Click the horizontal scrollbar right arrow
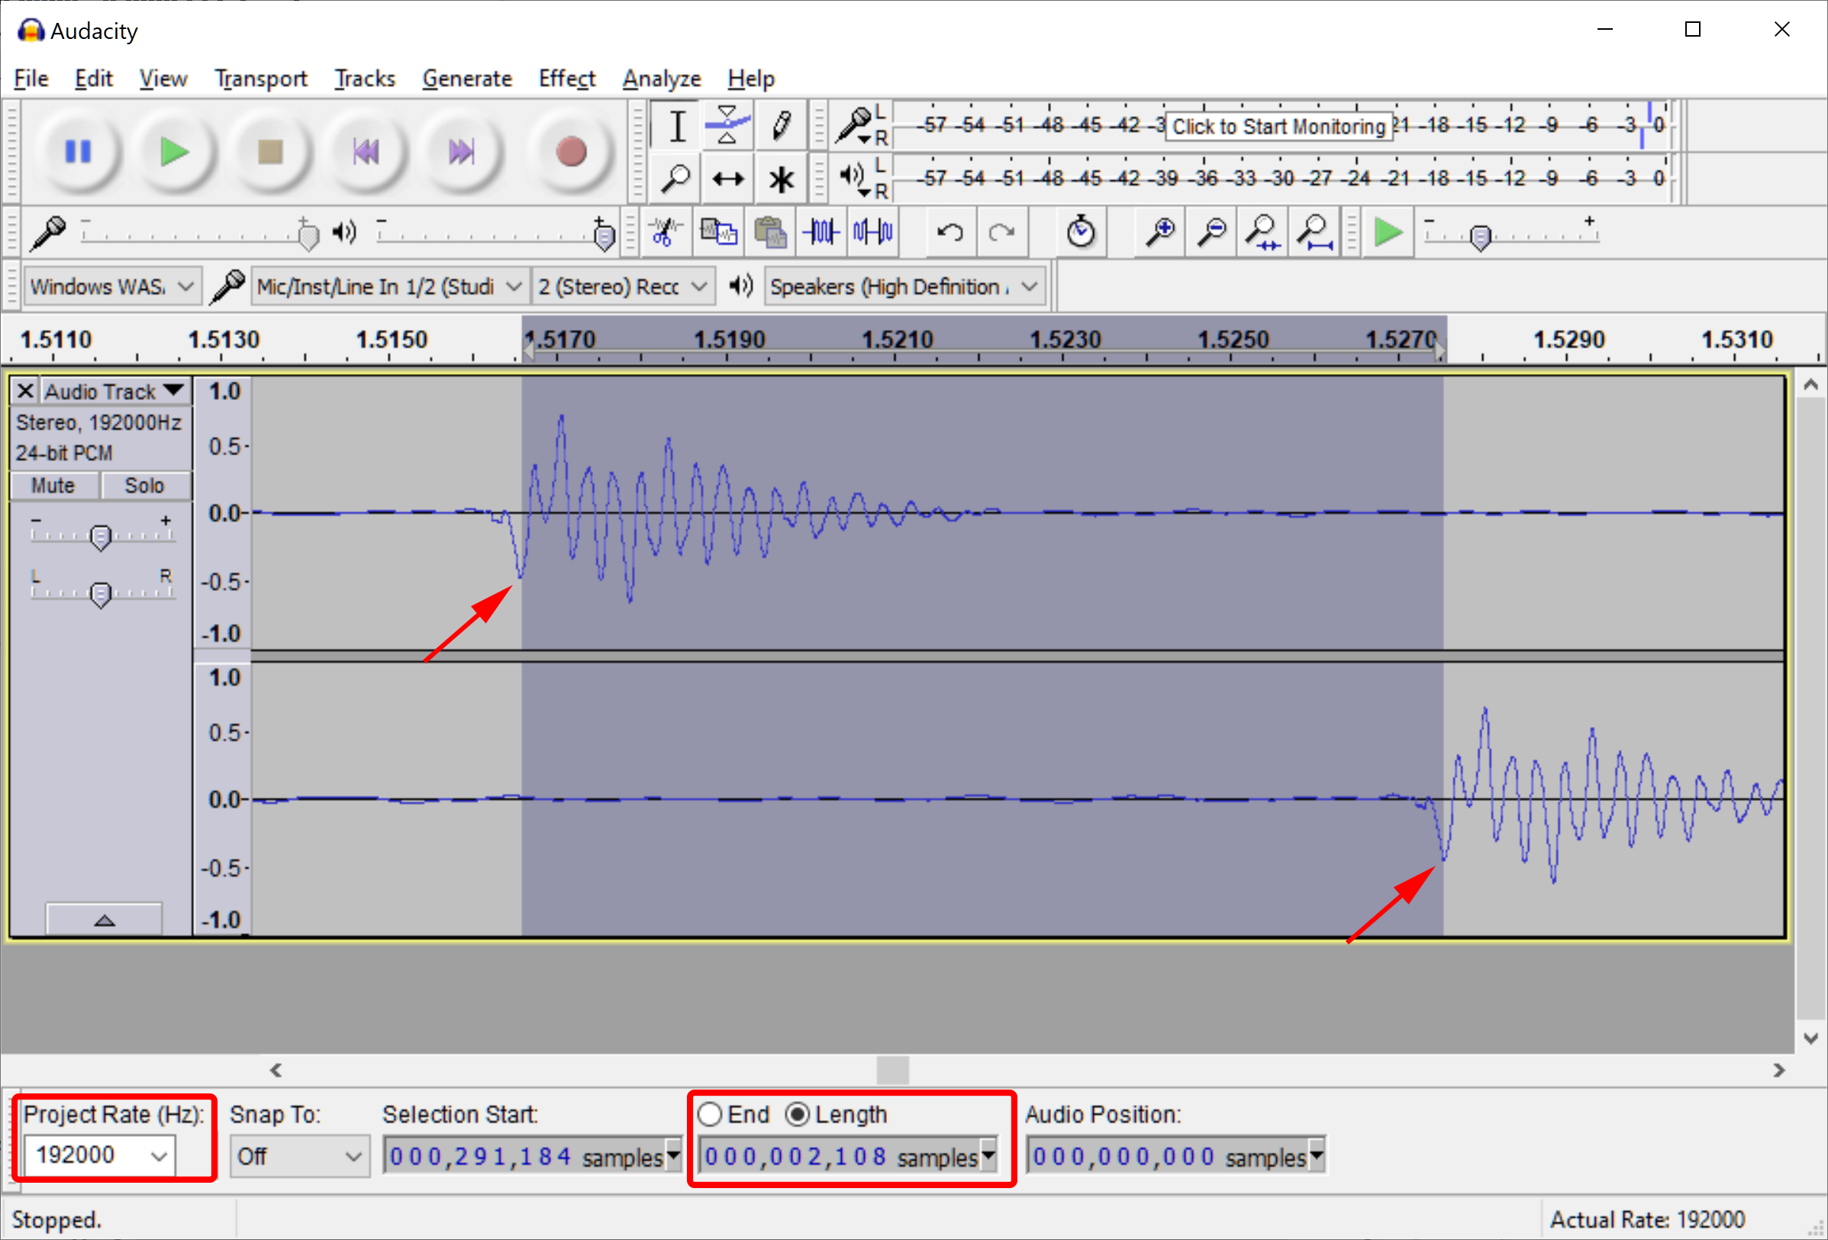Image resolution: width=1828 pixels, height=1240 pixels. pos(1779,1070)
